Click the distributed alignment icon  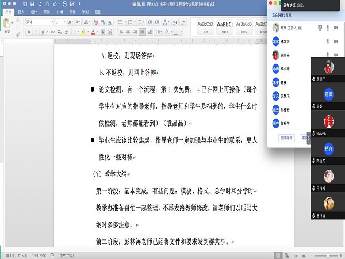tap(149, 32)
